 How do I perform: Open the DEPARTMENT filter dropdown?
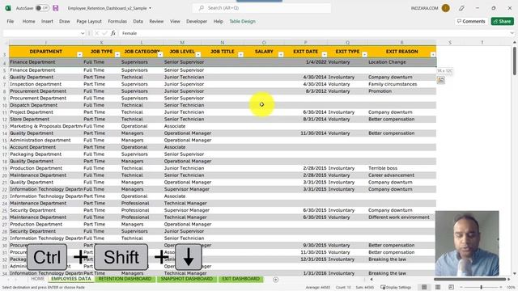pos(79,54)
